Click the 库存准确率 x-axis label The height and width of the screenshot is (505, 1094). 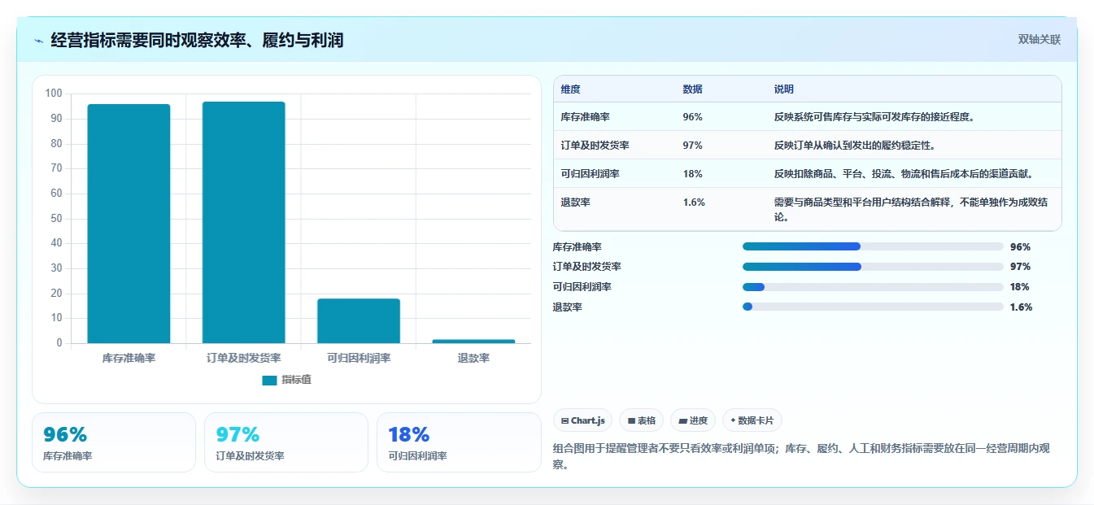(129, 358)
